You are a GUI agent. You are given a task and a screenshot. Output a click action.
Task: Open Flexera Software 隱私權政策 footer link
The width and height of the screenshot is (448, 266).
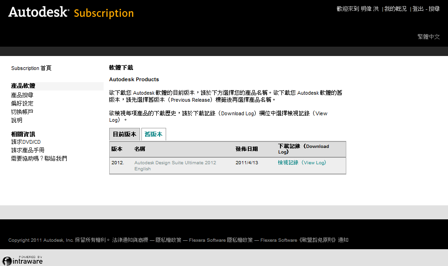tap(221, 240)
